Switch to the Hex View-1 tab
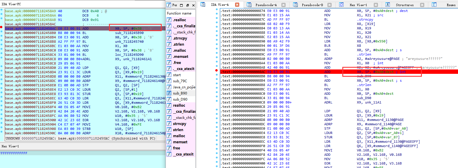Viewport: 458px width, 168px height. (x=358, y=5)
